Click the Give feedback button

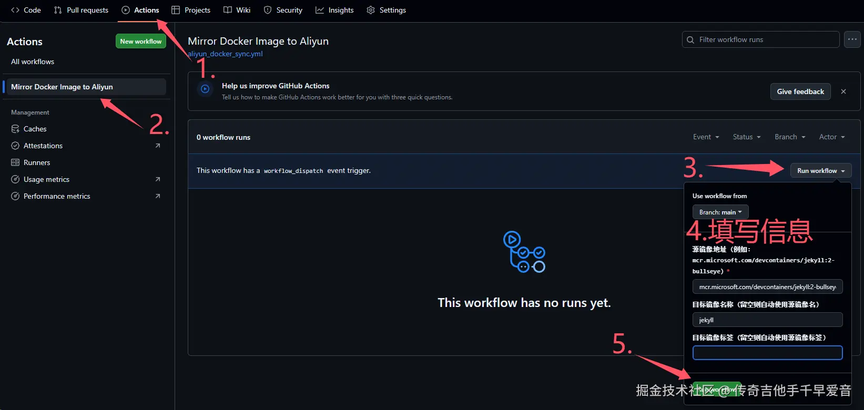pyautogui.click(x=800, y=91)
